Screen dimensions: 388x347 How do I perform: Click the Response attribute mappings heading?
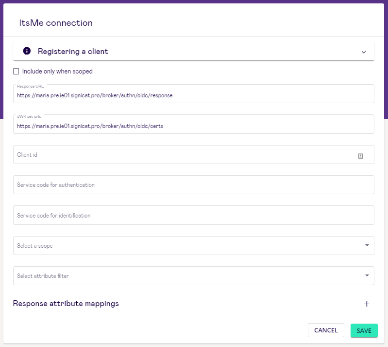66,304
